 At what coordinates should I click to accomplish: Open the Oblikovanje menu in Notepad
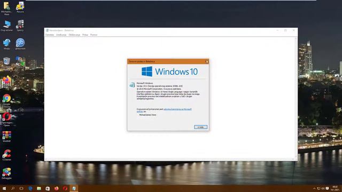coord(74,35)
